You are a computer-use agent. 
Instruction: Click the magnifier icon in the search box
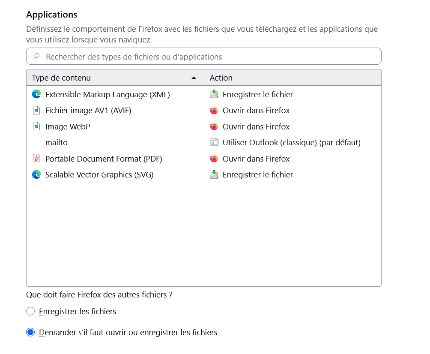coord(36,56)
